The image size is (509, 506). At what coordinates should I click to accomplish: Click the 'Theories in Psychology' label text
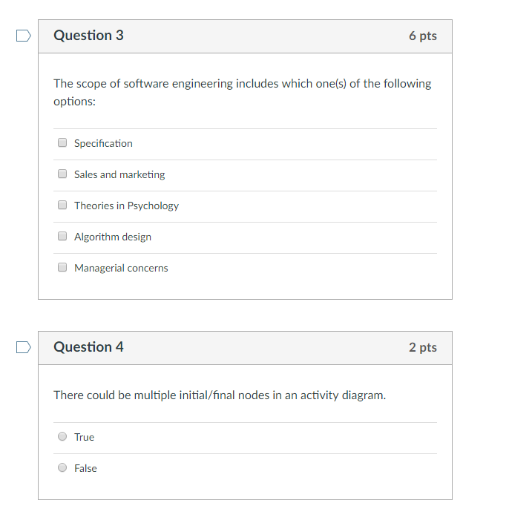pos(126,206)
